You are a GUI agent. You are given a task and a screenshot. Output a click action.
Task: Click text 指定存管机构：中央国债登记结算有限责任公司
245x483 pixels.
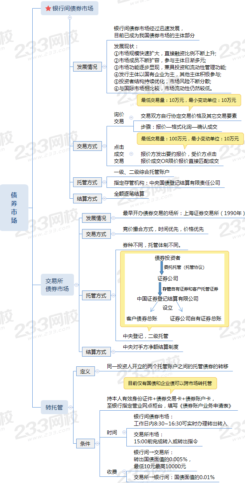(x=167, y=182)
